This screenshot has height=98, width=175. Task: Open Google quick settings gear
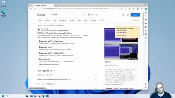click(x=123, y=15)
